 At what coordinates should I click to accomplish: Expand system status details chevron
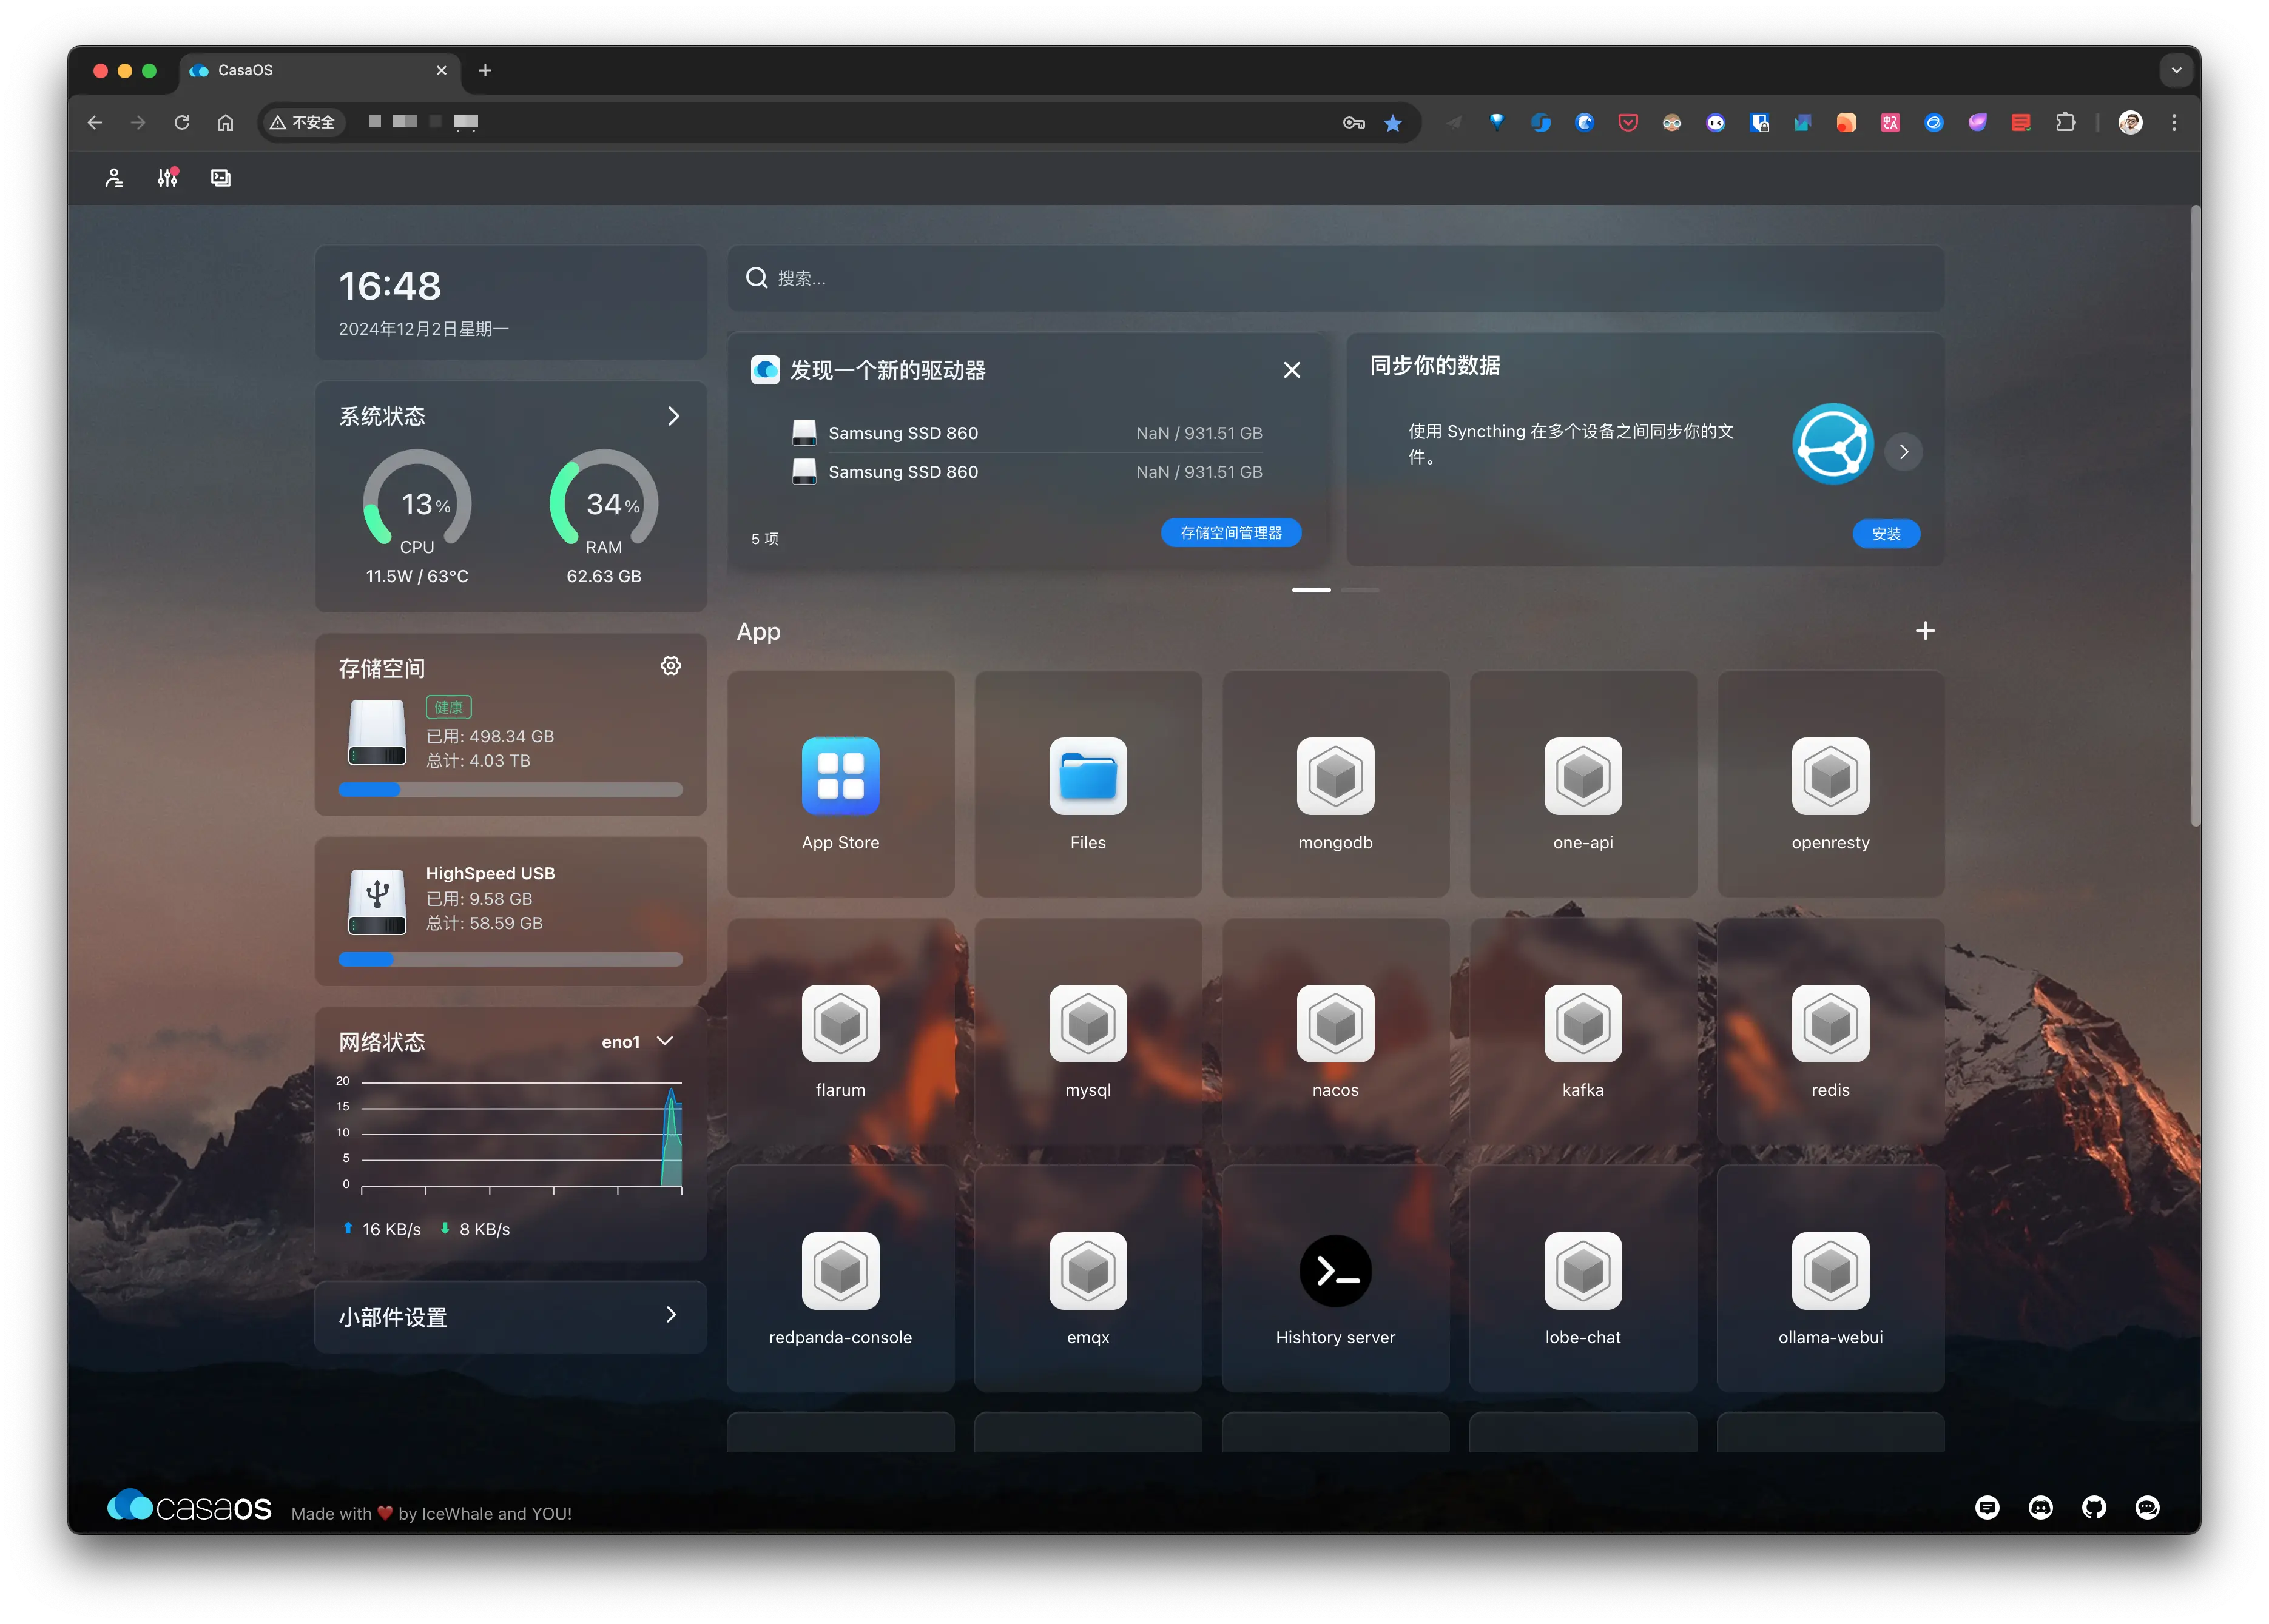click(673, 416)
